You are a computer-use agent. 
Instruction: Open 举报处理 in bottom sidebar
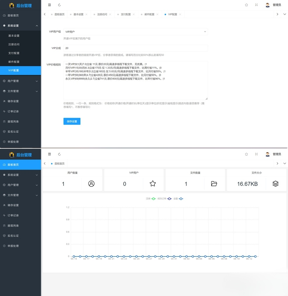(20, 246)
